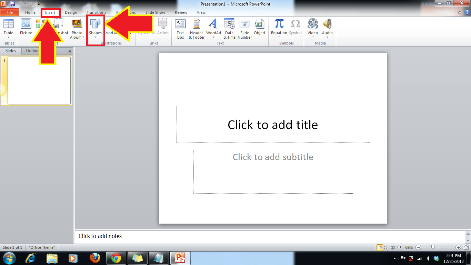Screen dimensions: 471x265
Task: Click the notes pane scrollbar down arrow
Action: [468, 241]
